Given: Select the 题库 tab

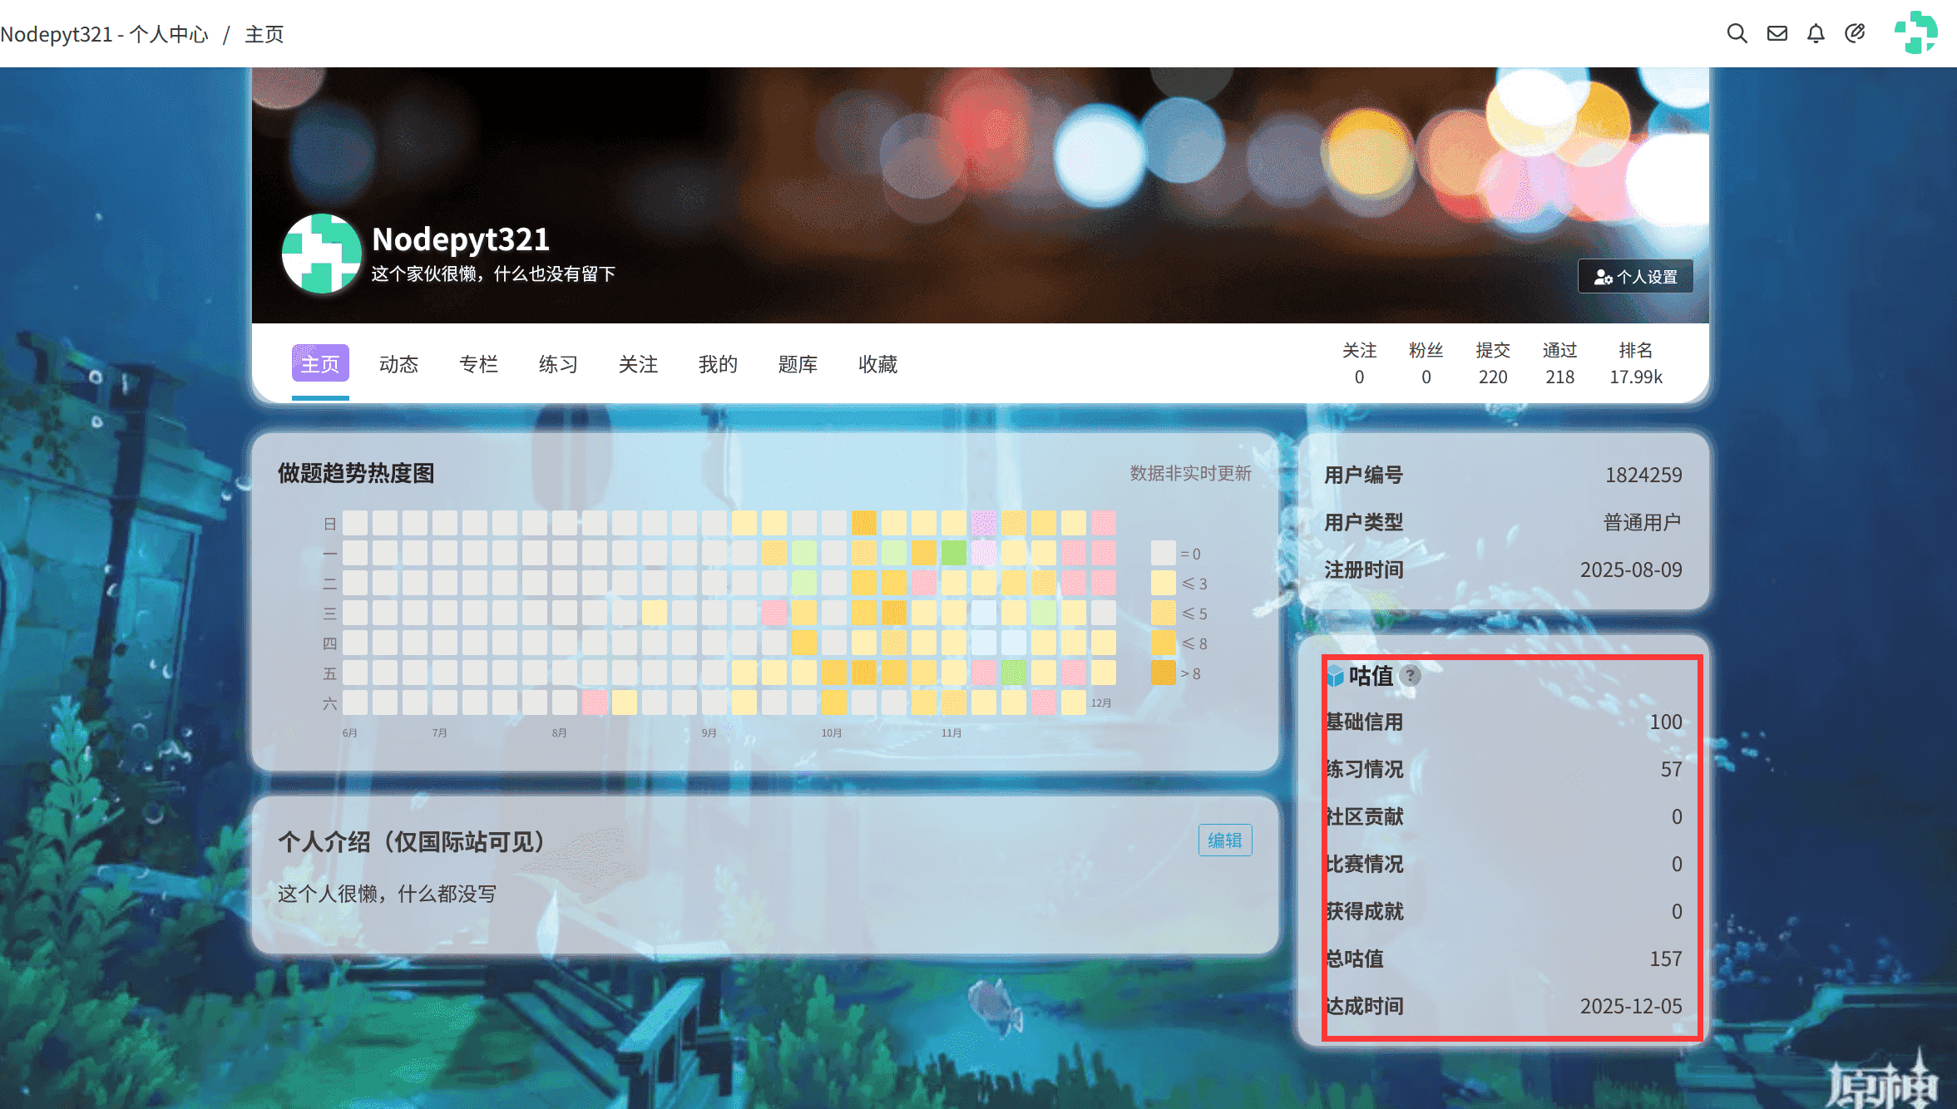Looking at the screenshot, I should [798, 364].
